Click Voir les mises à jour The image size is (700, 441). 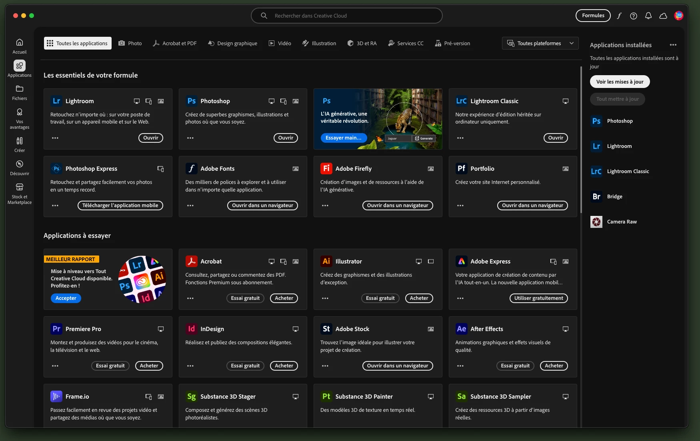click(x=620, y=82)
